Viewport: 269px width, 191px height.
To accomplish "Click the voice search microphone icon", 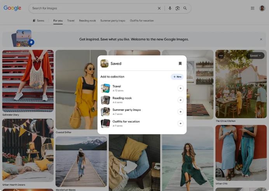I will tap(170, 8).
